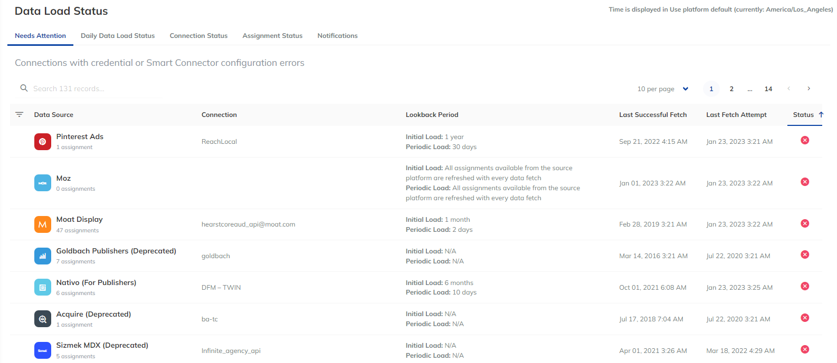Screen dimensions: 837x363
Task: Go to the next page using the right chevron
Action: click(809, 89)
